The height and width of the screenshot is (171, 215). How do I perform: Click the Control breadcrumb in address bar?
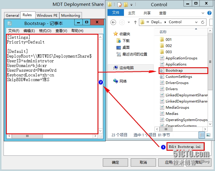(175, 22)
